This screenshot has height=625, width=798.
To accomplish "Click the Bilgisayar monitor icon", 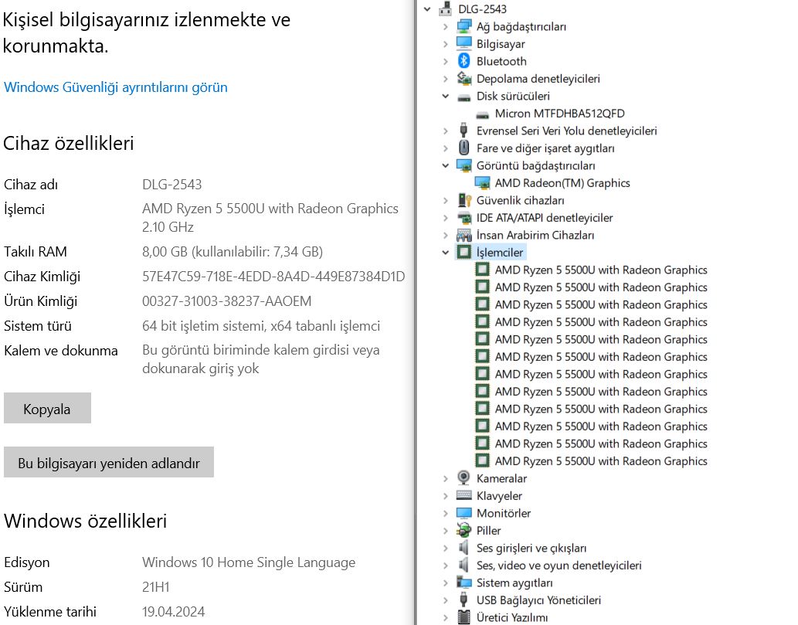I will (464, 44).
